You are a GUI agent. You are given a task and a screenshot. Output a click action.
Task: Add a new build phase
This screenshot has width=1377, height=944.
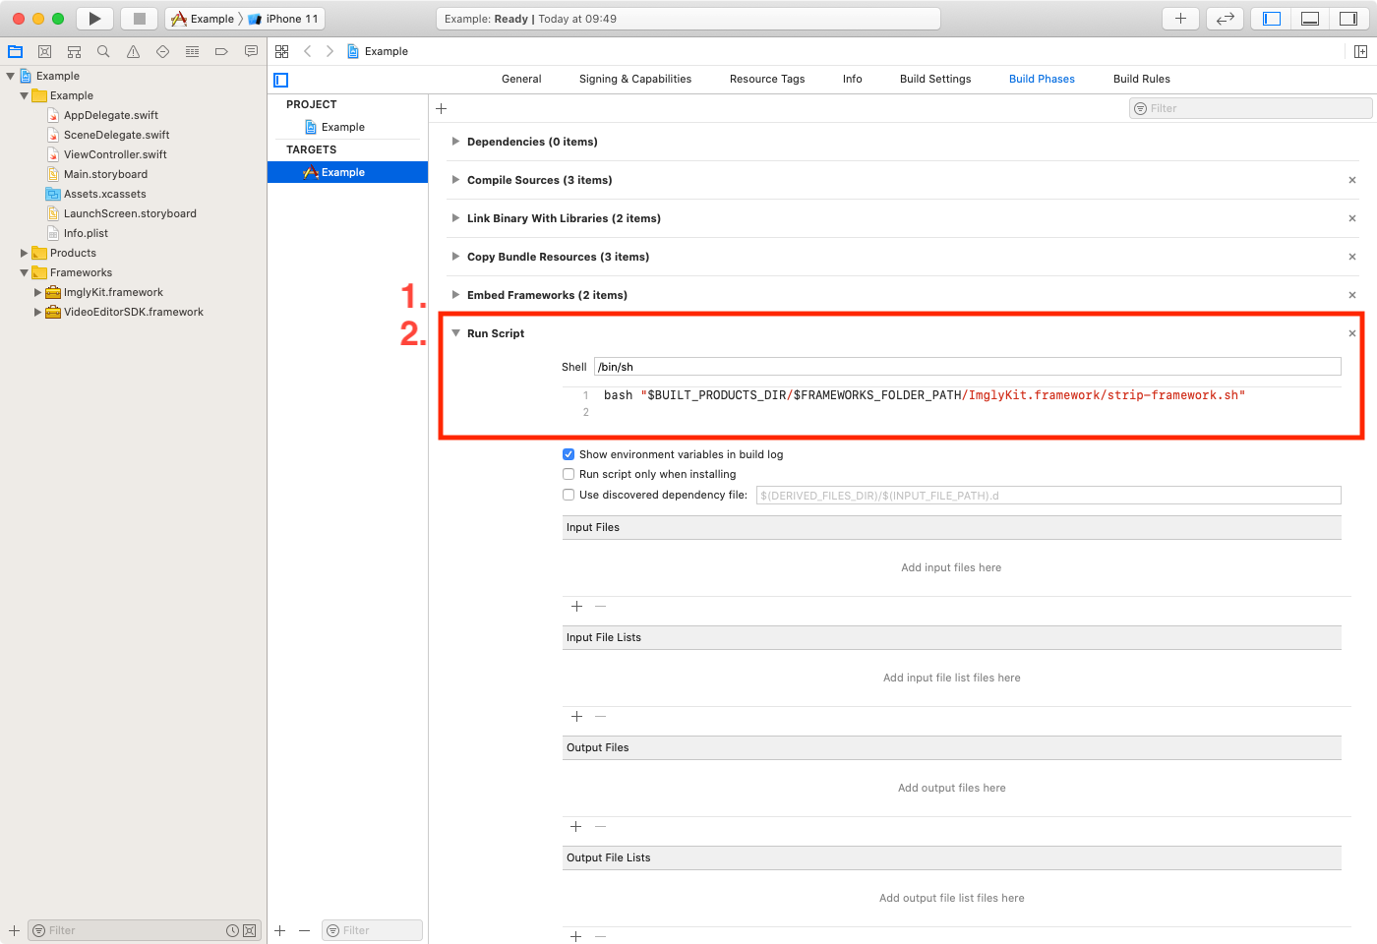442,109
